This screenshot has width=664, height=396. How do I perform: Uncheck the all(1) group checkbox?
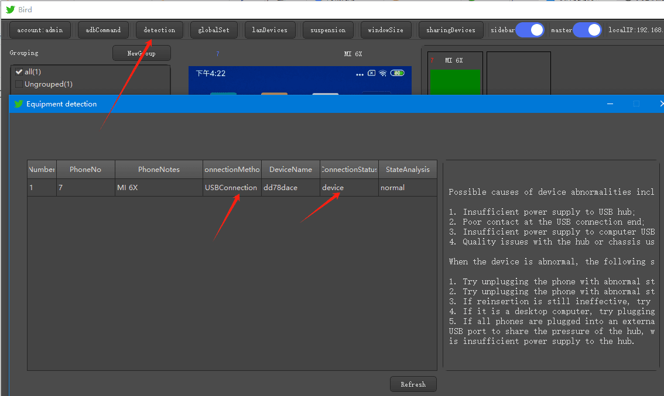pos(19,71)
